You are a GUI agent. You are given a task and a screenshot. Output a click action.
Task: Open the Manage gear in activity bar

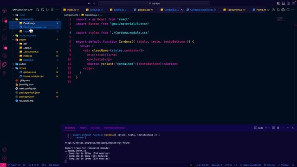(5, 159)
